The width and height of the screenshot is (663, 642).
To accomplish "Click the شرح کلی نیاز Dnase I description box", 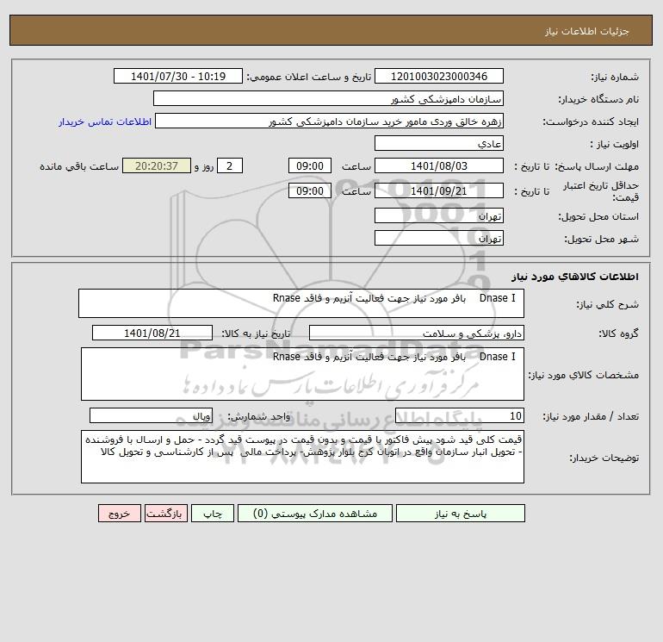I will 301,303.
